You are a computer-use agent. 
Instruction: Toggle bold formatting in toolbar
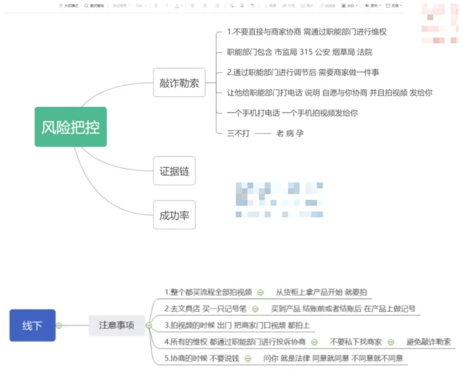[156, 6]
